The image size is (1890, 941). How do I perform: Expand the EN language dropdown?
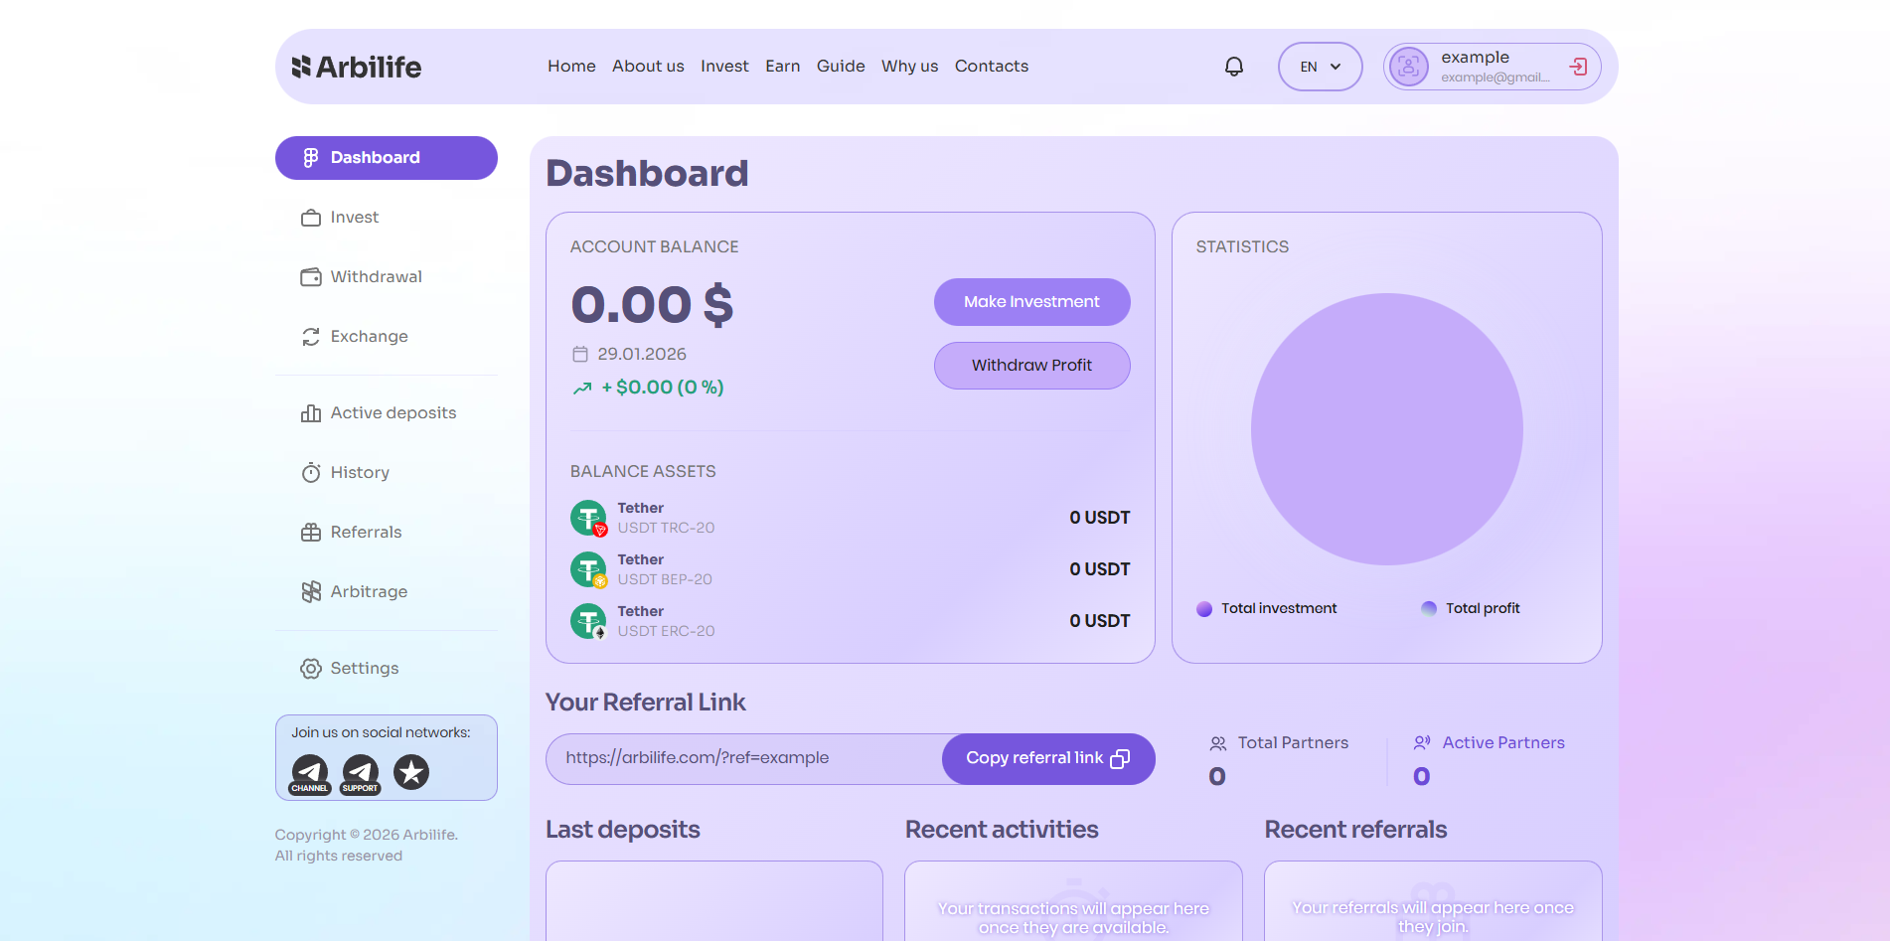click(1320, 67)
